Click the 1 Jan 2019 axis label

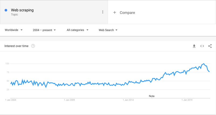(x=187, y=100)
